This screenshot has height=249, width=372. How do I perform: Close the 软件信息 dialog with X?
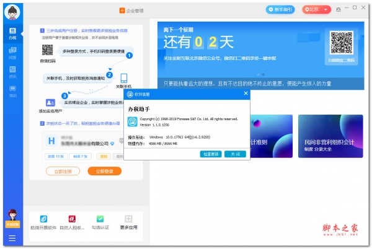(246, 94)
